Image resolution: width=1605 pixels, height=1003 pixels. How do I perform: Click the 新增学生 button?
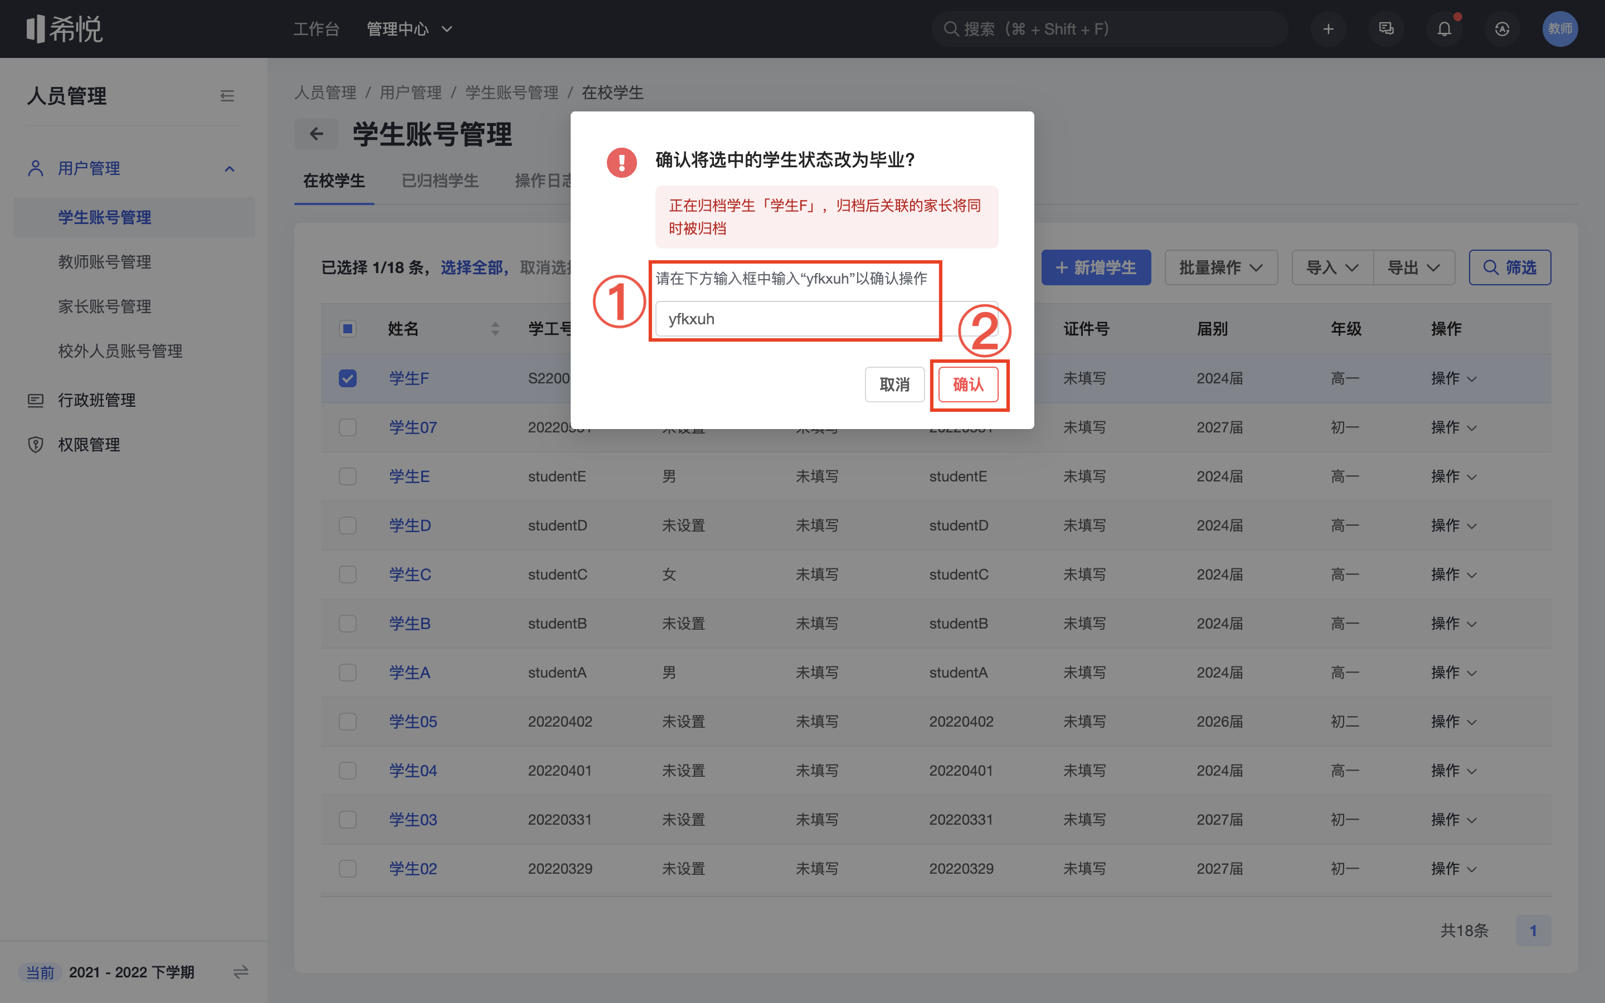tap(1096, 267)
